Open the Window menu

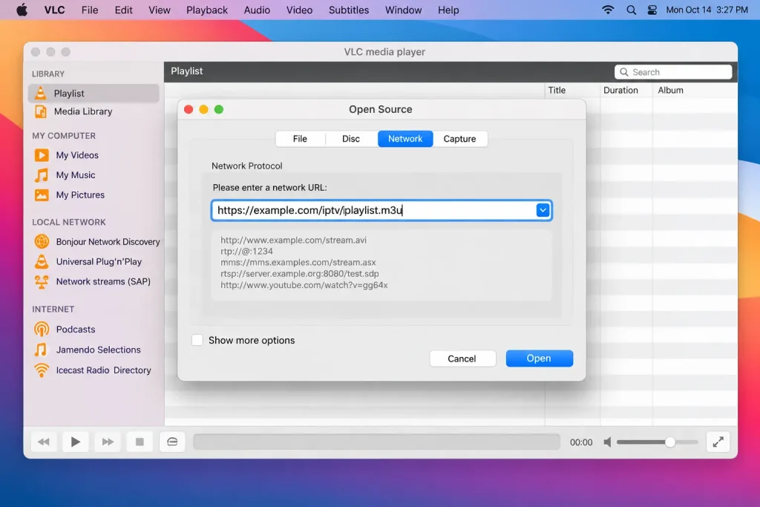tap(403, 10)
